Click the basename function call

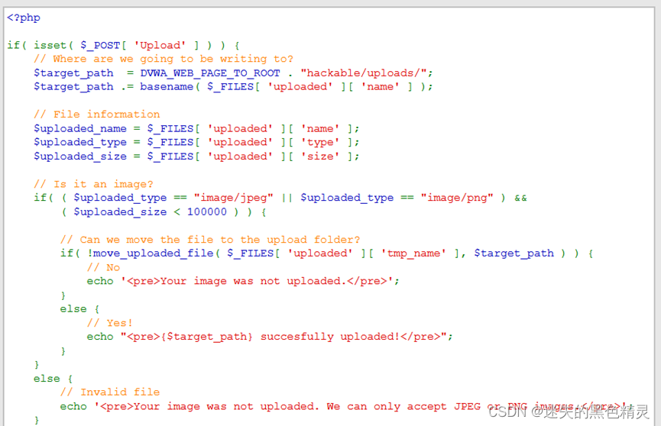[167, 86]
